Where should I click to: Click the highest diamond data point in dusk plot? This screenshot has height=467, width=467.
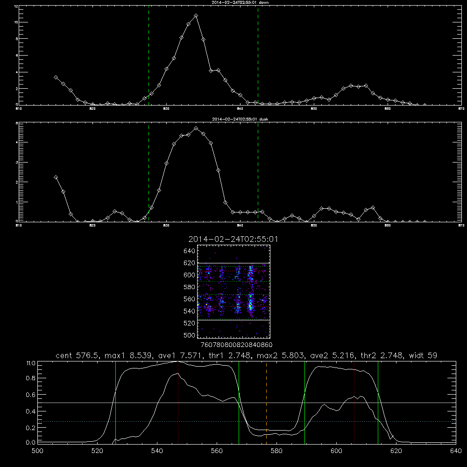point(196,128)
